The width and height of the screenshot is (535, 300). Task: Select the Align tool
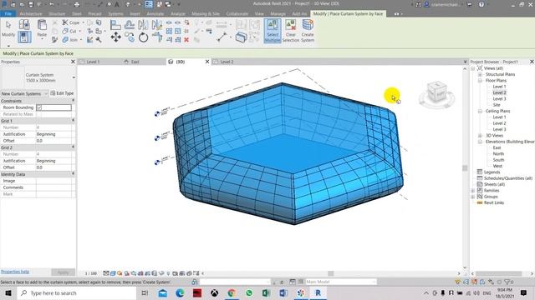pyautogui.click(x=115, y=25)
